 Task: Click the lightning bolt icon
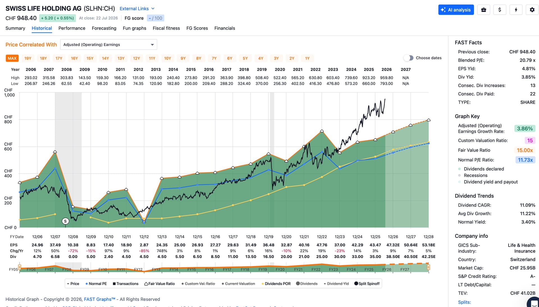click(x=516, y=10)
